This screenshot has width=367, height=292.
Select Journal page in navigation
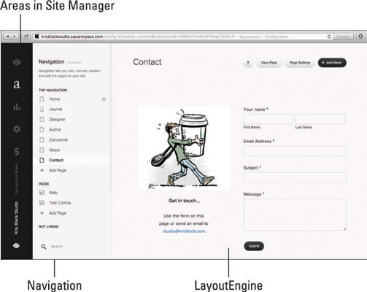pyautogui.click(x=55, y=109)
